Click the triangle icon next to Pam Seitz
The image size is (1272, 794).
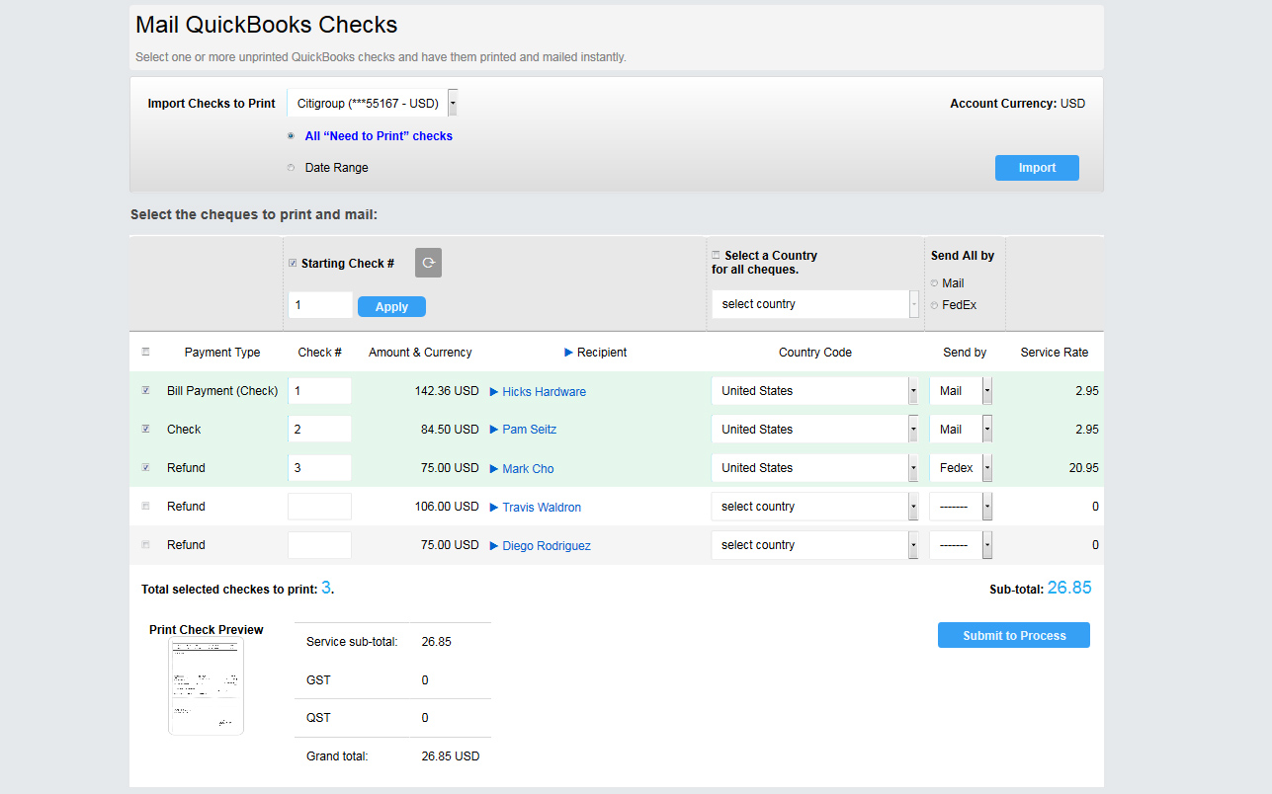494,431
